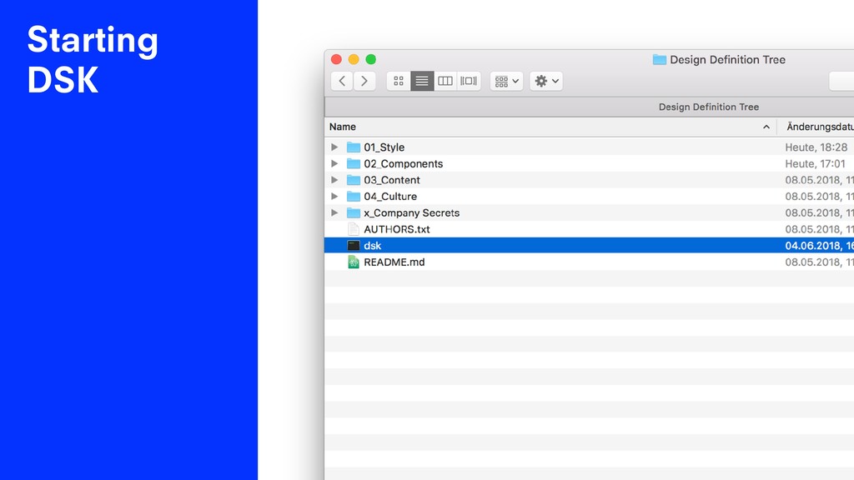Image resolution: width=854 pixels, height=480 pixels.
Task: Go forward in Finder history
Action: point(364,81)
